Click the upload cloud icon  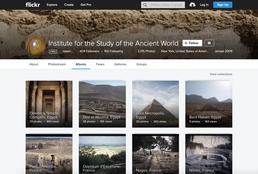192,5
